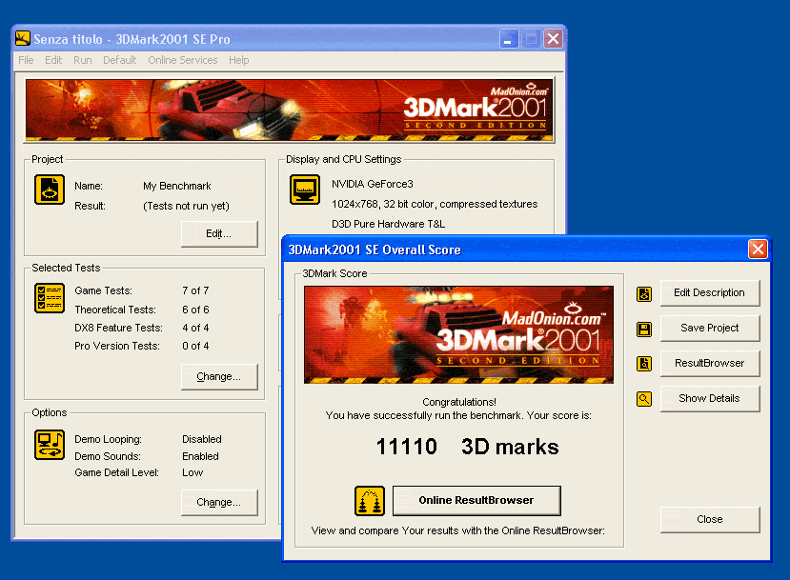Screen dimensions: 790x580
Task: Click the Show Details magnifier icon
Action: [644, 399]
